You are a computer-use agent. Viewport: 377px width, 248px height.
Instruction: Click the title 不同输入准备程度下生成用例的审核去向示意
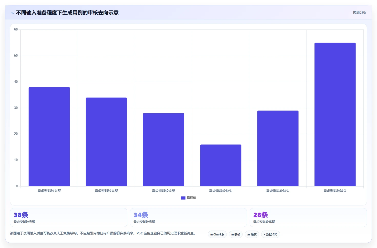[67, 13]
